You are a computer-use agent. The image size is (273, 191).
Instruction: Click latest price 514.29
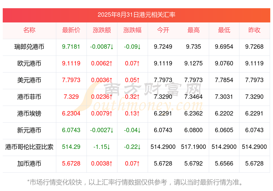pos(71,147)
